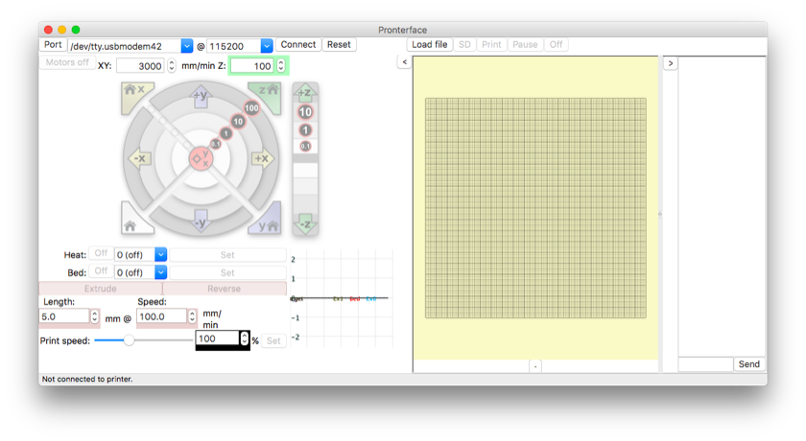Toggle hotend Heat Off button
The image size is (806, 441).
click(101, 254)
